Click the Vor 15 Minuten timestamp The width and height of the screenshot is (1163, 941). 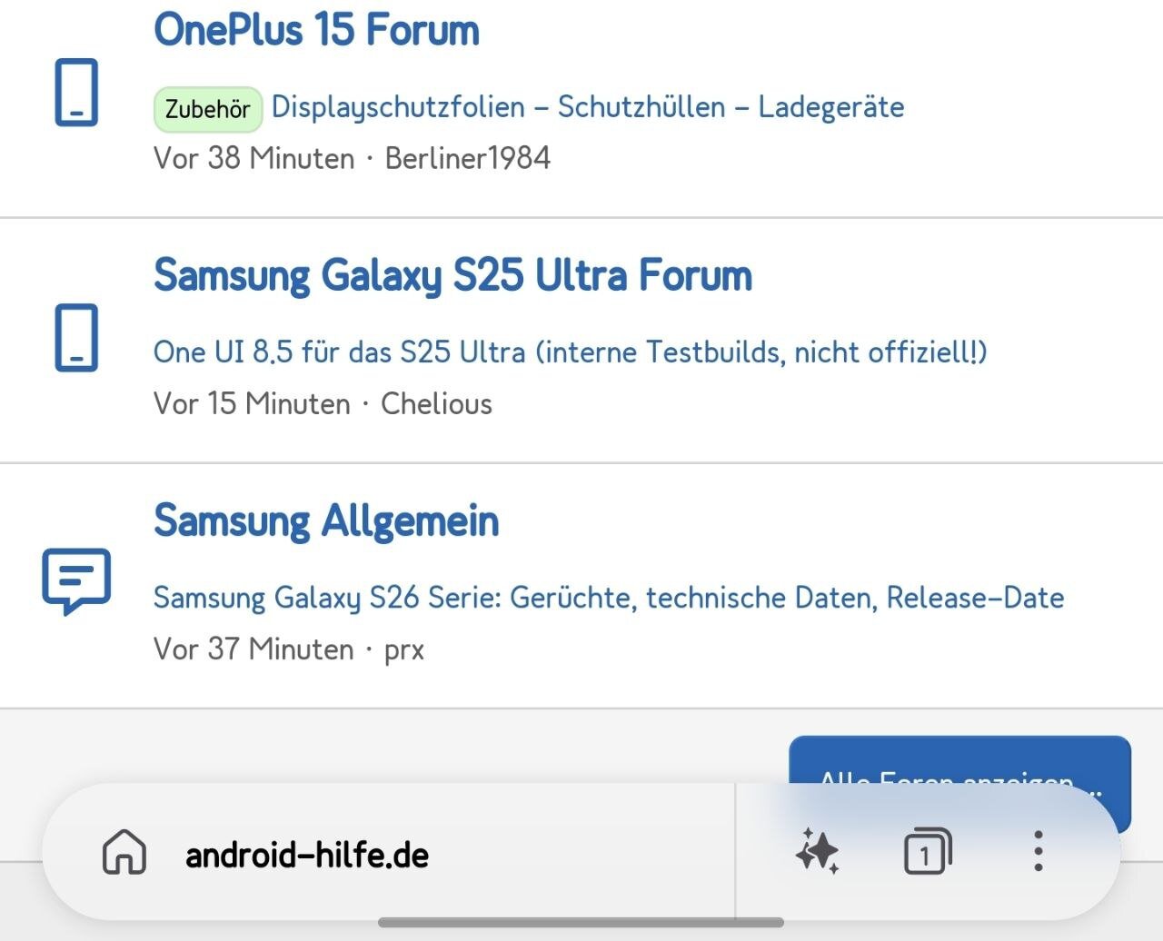pyautogui.click(x=252, y=403)
